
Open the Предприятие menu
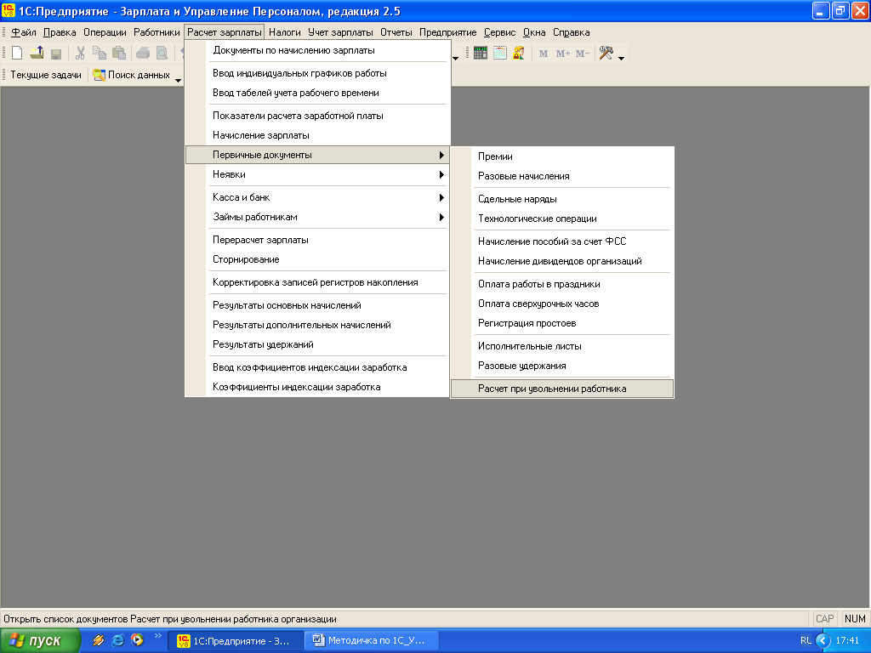point(447,32)
